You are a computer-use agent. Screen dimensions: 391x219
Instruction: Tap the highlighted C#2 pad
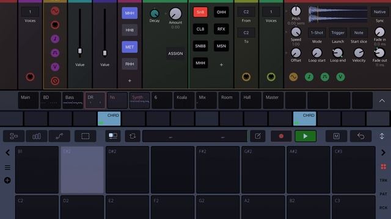pos(82,170)
